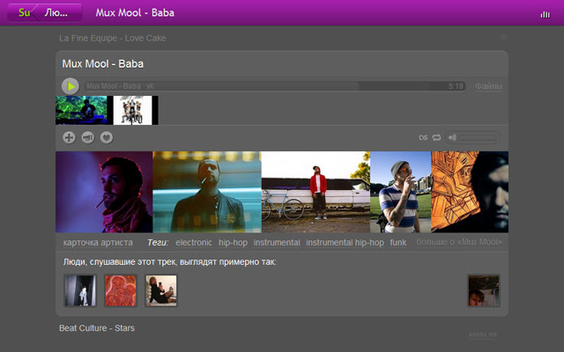Select the hip-hop tag
564x352 pixels.
[x=233, y=243]
